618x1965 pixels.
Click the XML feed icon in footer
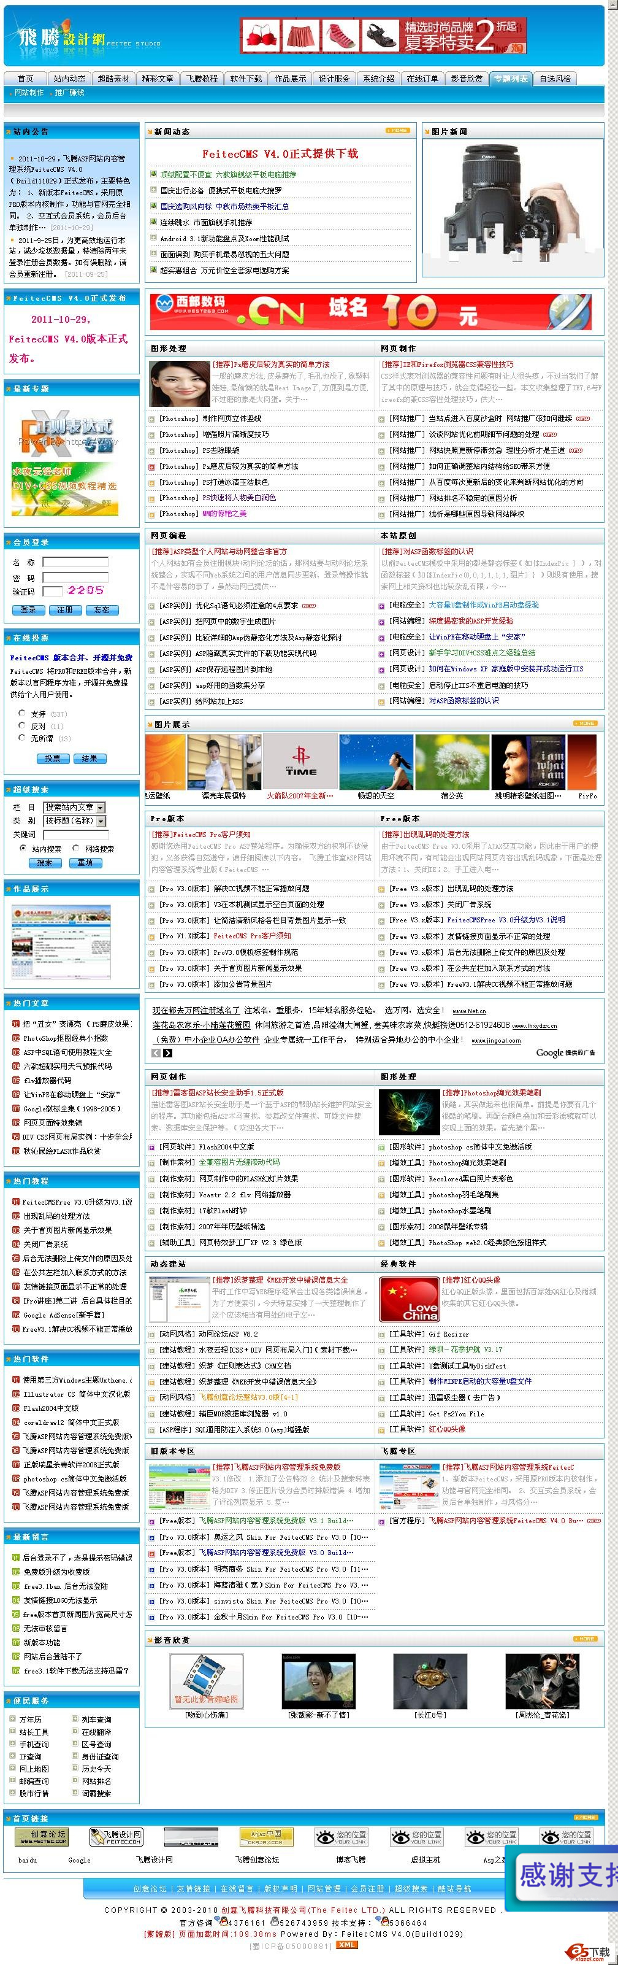pos(347,1944)
